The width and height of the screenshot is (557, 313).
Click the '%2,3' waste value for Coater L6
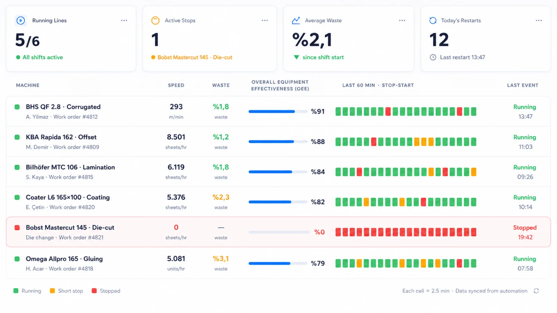[221, 197]
